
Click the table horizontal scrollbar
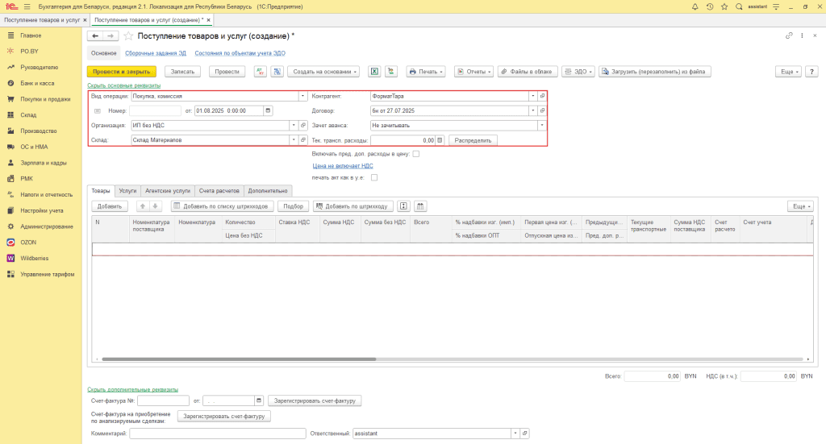coord(239,359)
